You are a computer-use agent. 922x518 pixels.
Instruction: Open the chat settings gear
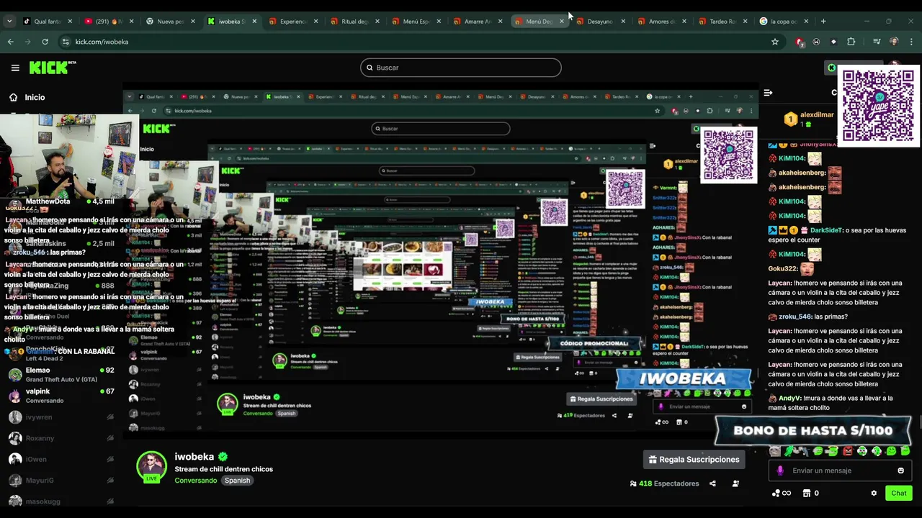874,494
